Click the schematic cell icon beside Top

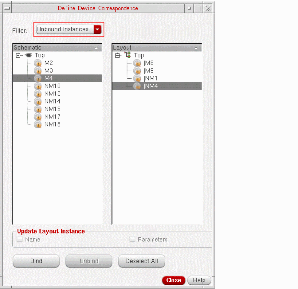coord(29,55)
